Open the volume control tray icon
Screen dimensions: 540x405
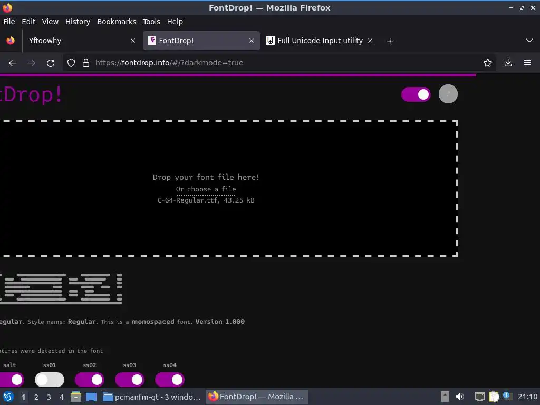[x=460, y=397]
